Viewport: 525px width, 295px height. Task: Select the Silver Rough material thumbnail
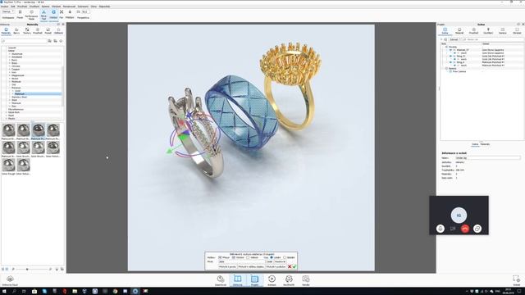9,166
